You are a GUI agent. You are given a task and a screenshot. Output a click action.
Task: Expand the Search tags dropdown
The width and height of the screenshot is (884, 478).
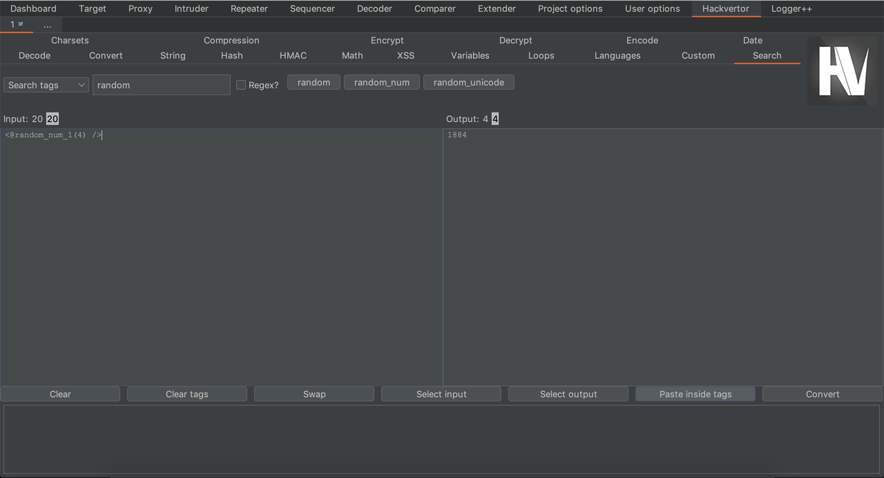(46, 85)
